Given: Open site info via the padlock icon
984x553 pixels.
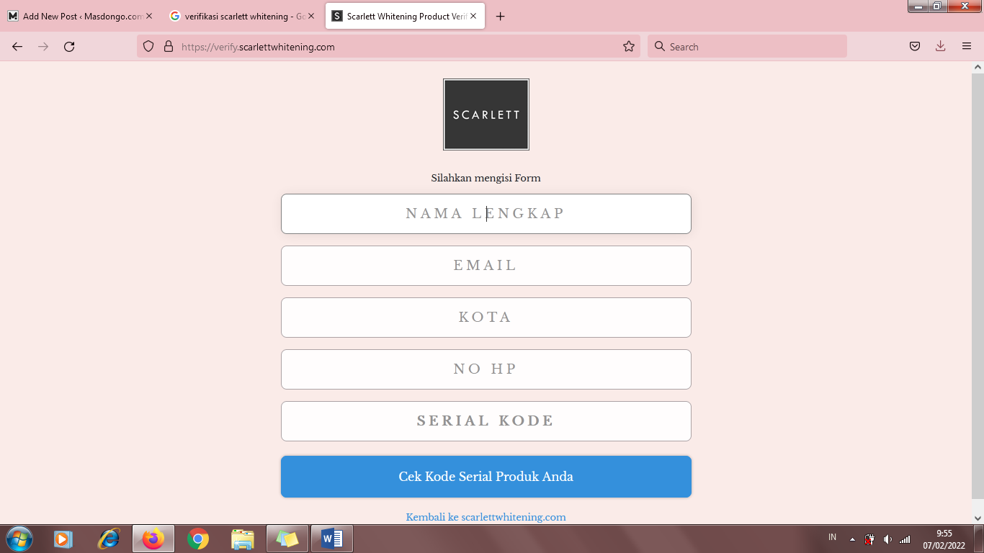Looking at the screenshot, I should pyautogui.click(x=167, y=45).
